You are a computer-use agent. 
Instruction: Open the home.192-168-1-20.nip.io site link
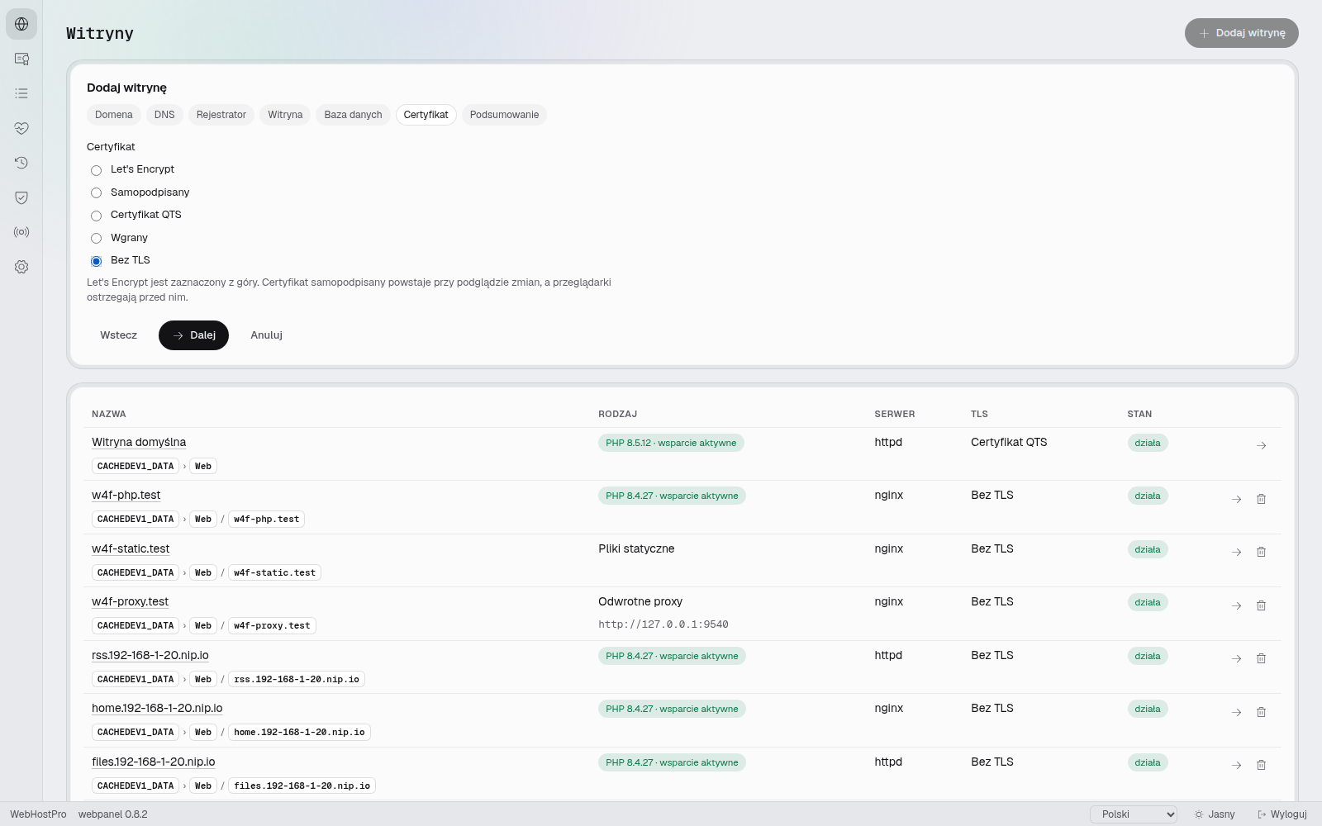point(157,708)
